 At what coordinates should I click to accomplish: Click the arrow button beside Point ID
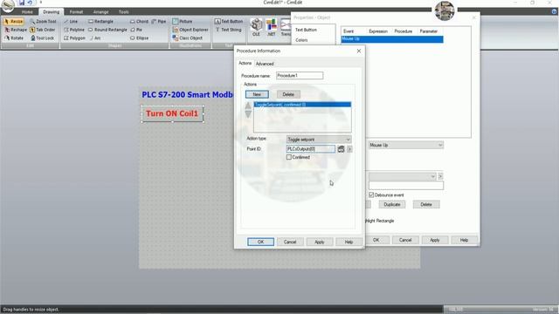pos(349,149)
